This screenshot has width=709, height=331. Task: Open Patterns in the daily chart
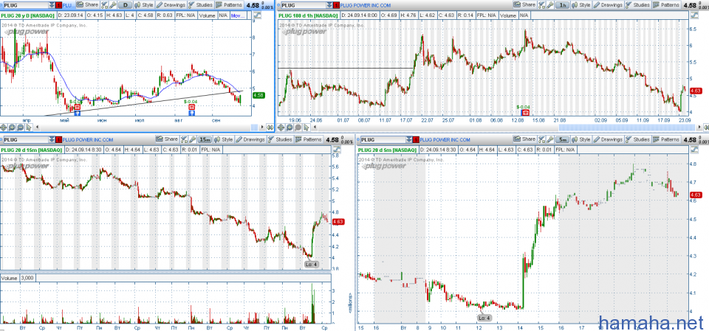[229, 5]
